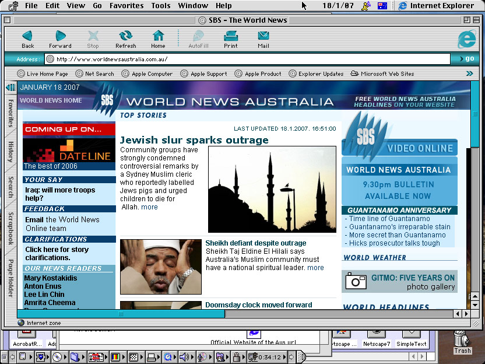Open the Favorites side tab
This screenshot has height=364, width=485.
click(11, 113)
